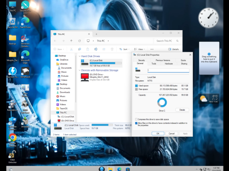Open the View dropdown menu

139,49
